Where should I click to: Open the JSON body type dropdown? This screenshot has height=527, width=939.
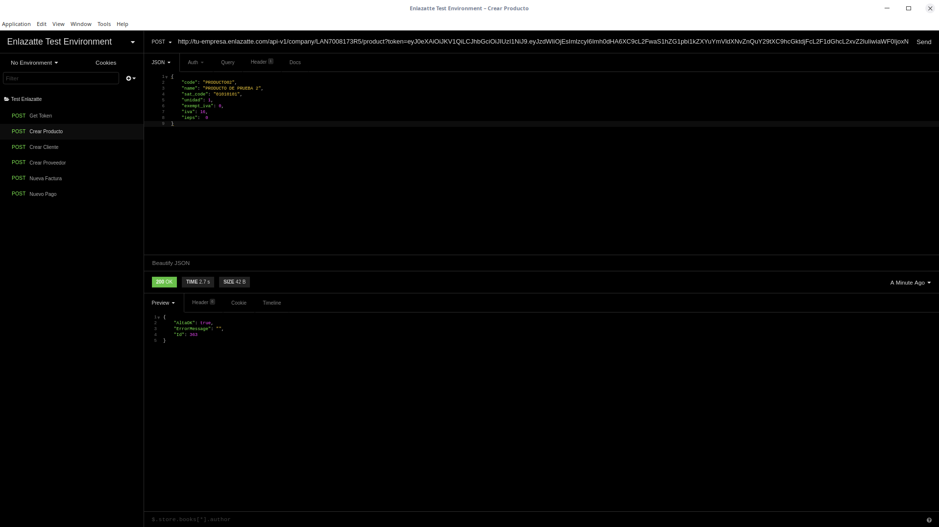click(x=161, y=62)
